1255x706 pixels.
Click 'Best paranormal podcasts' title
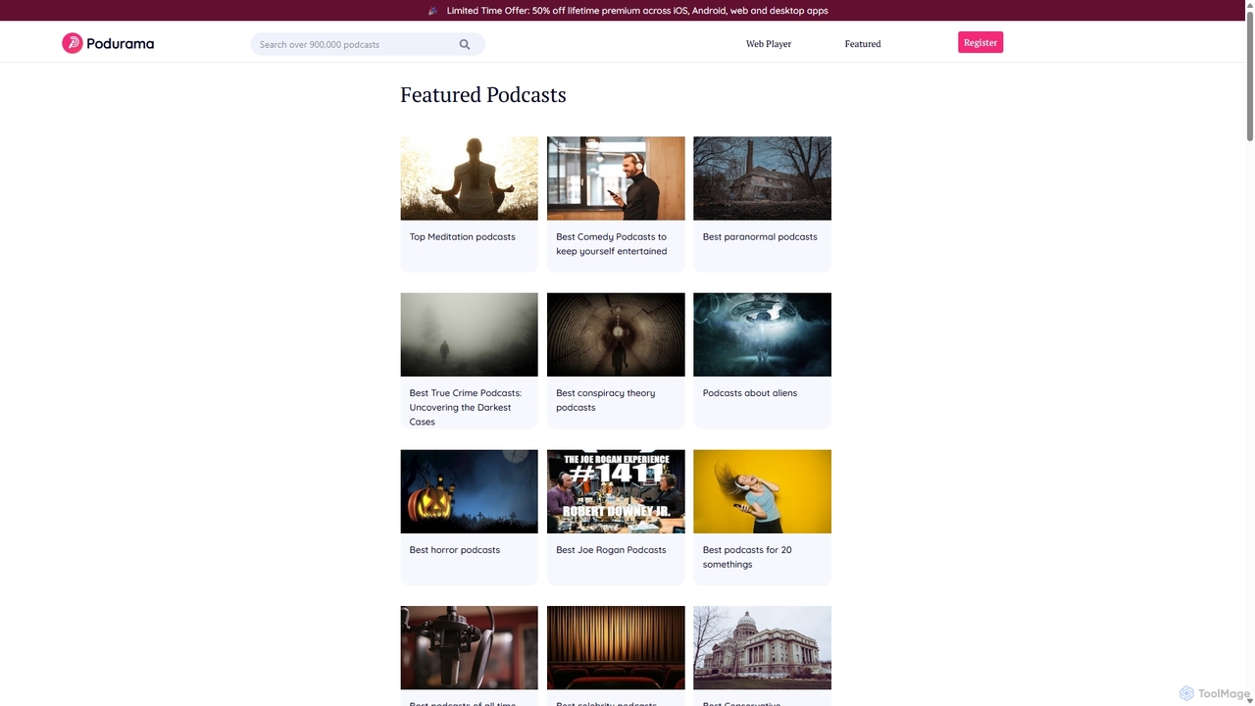[760, 236]
